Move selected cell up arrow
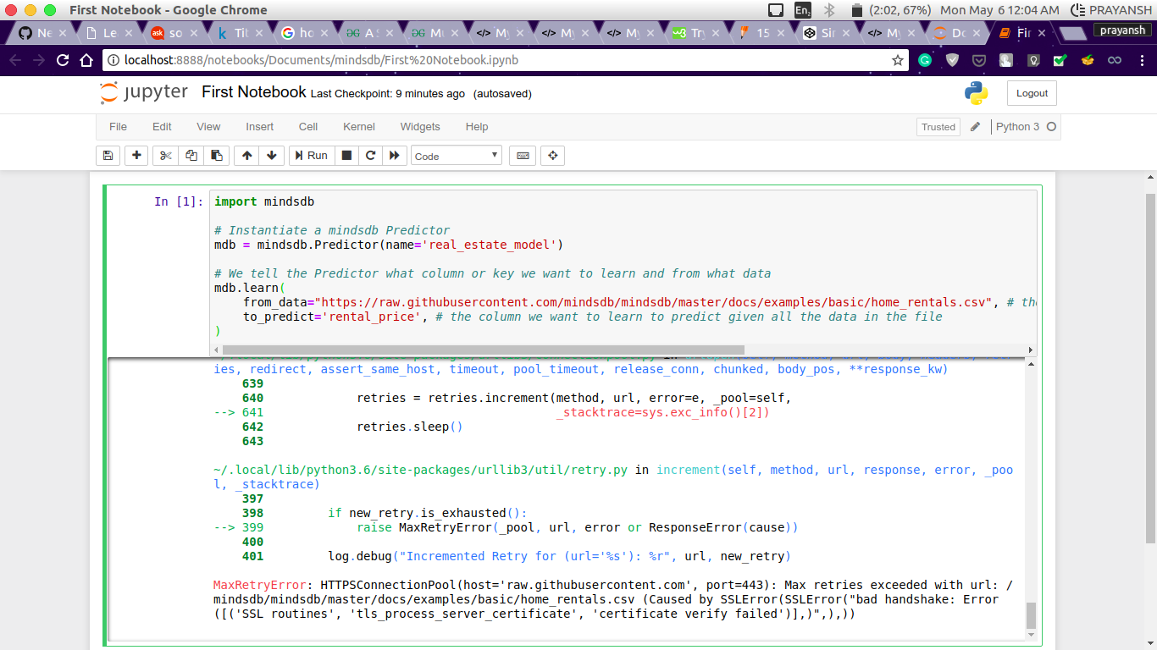Image resolution: width=1157 pixels, height=650 pixels. 246,156
